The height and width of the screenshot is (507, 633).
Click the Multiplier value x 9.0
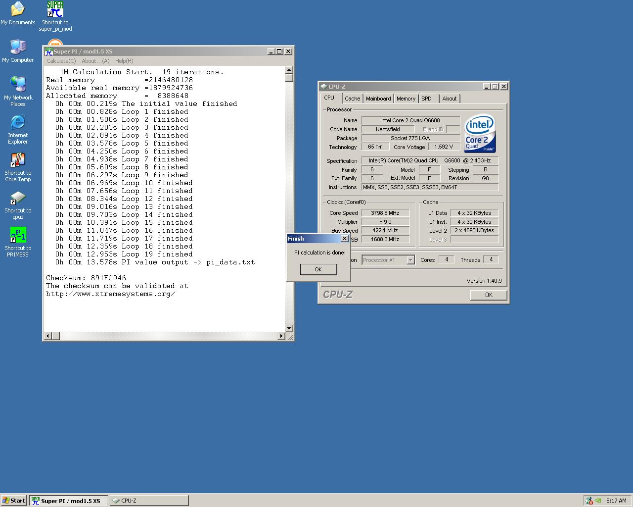385,222
